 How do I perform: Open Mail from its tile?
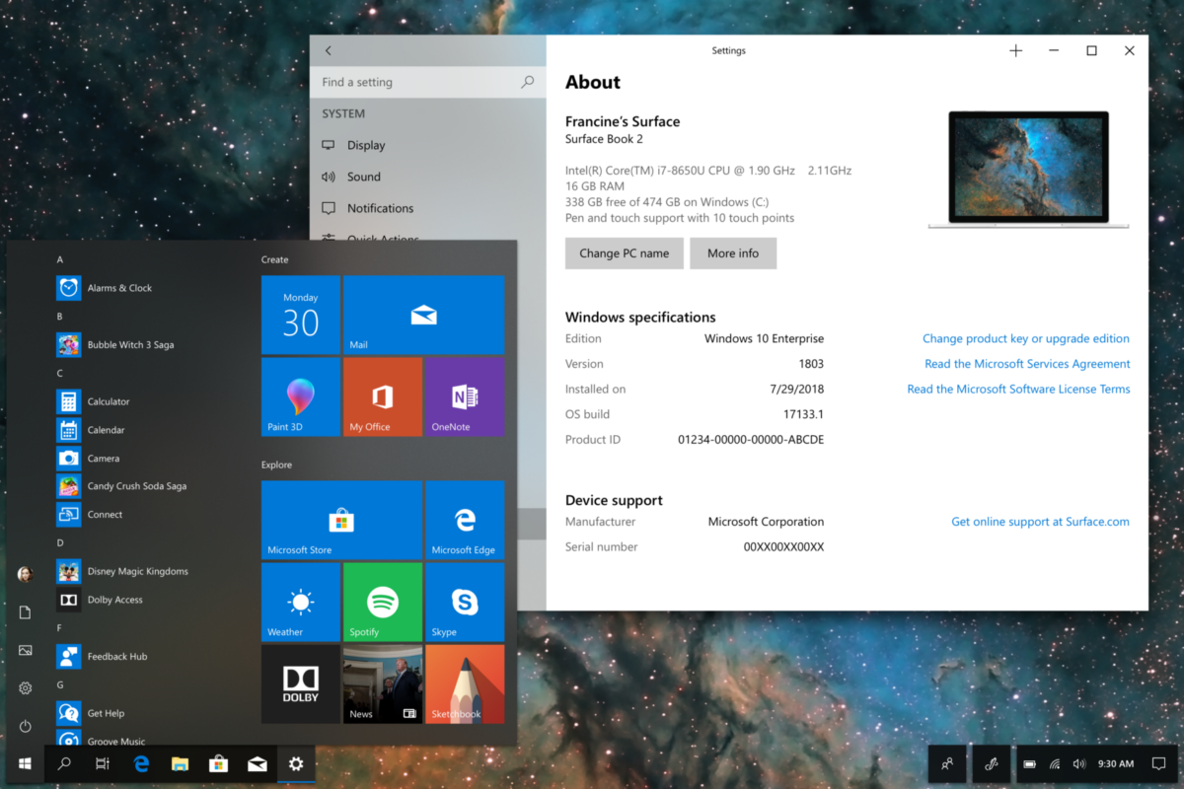423,315
